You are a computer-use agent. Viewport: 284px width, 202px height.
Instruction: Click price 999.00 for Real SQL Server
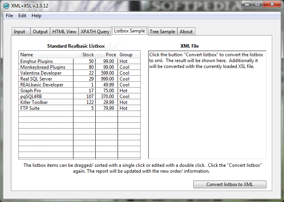pyautogui.click(x=107, y=79)
